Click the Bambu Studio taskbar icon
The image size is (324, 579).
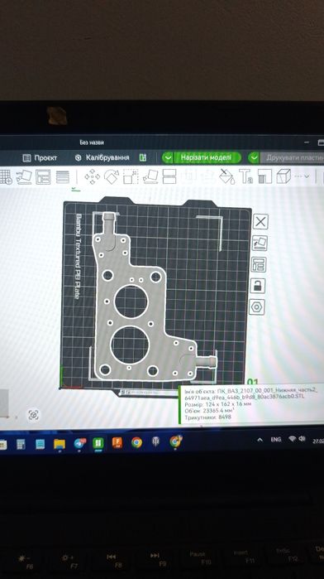(x=98, y=443)
